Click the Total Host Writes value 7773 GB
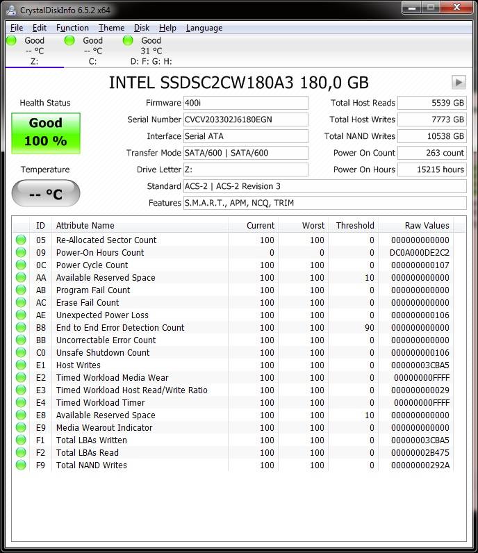This screenshot has height=553, width=478. point(432,119)
